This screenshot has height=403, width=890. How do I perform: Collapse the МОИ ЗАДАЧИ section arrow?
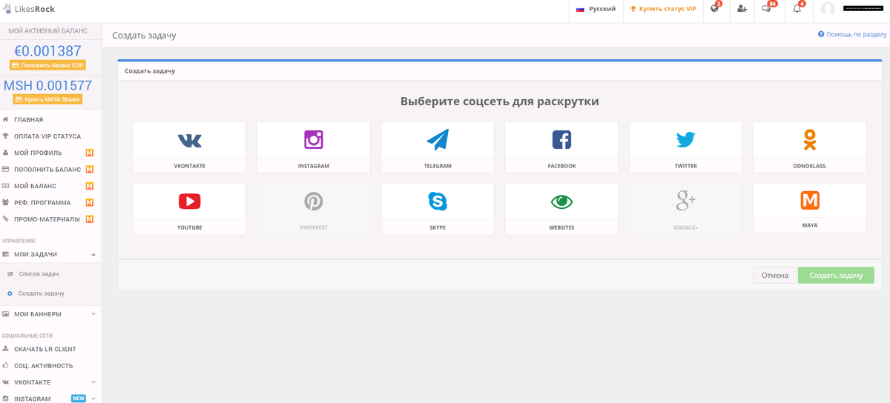[x=93, y=254]
